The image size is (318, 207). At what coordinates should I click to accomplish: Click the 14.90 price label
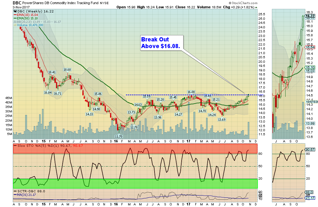coord(96,109)
